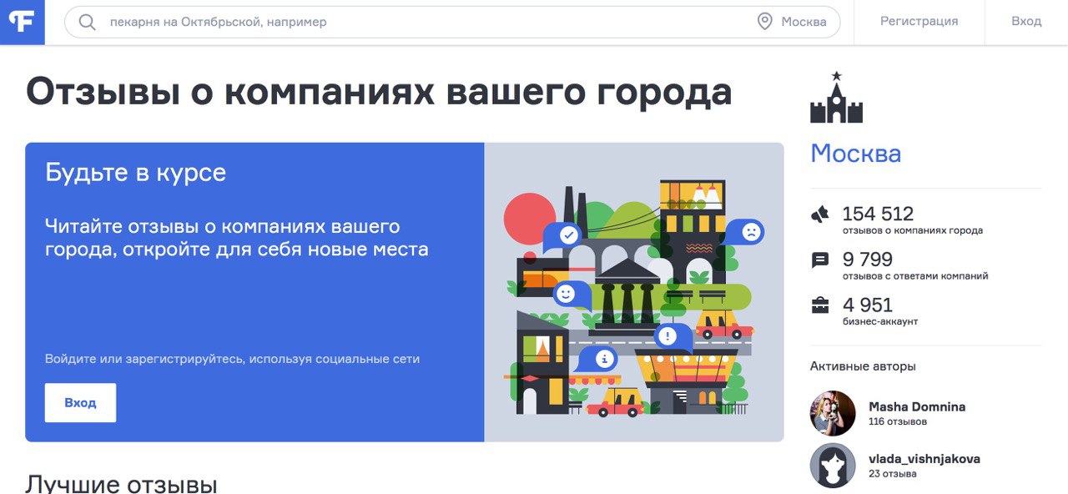Click the briefcase icon beside 4 951
Screen dimensions: 1068x494
pyautogui.click(x=820, y=305)
